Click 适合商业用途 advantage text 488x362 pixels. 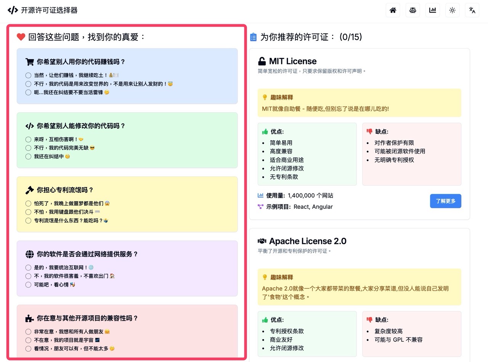coord(287,160)
